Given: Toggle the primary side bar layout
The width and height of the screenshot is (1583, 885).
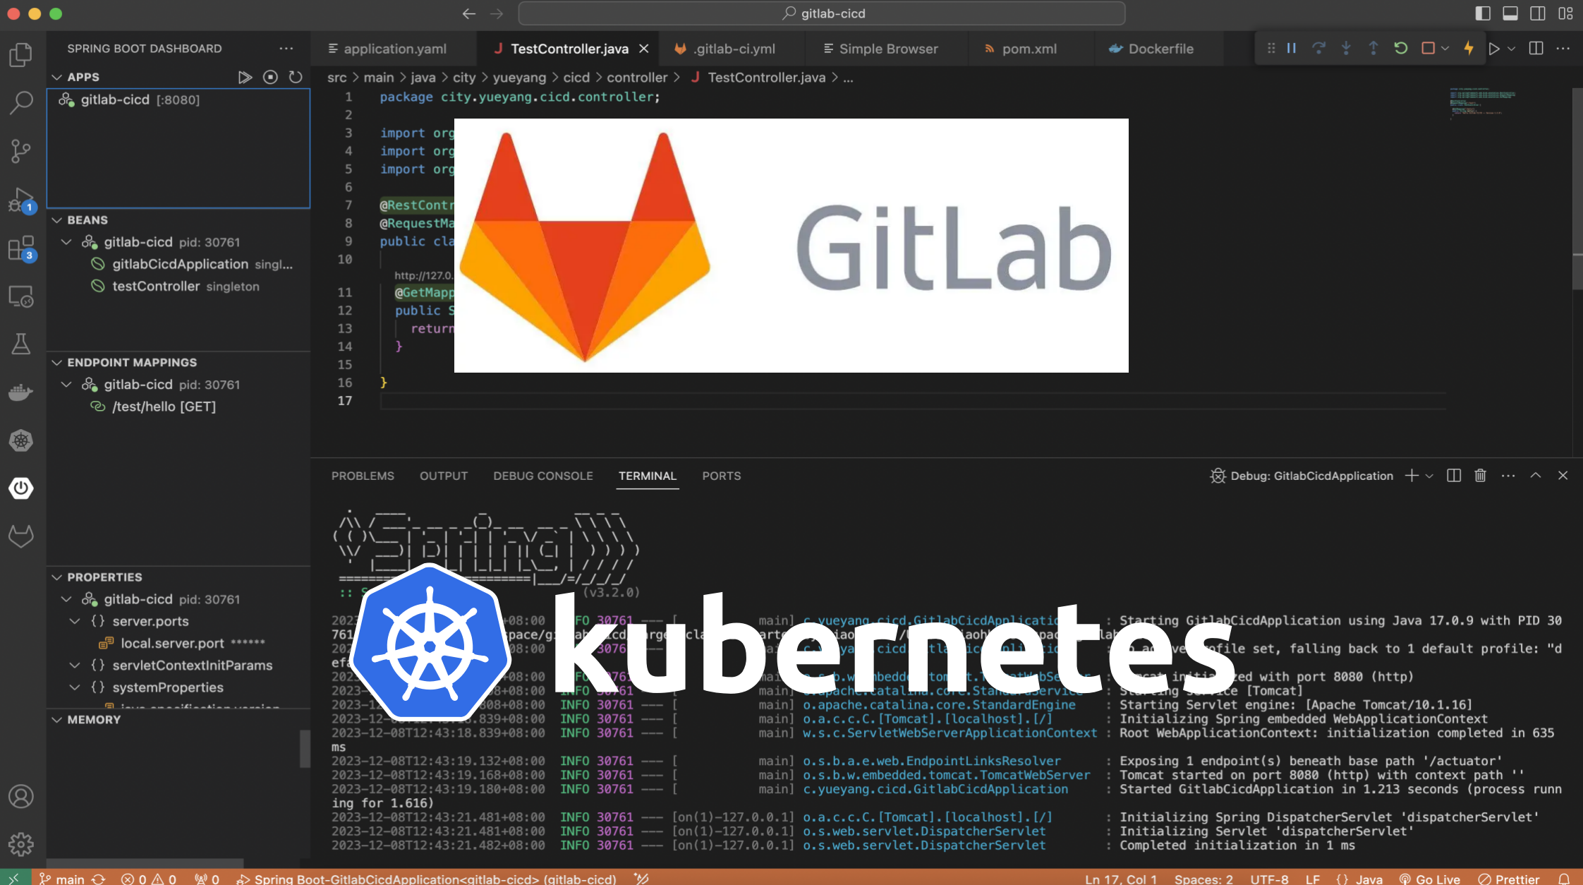Looking at the screenshot, I should click(x=1483, y=13).
